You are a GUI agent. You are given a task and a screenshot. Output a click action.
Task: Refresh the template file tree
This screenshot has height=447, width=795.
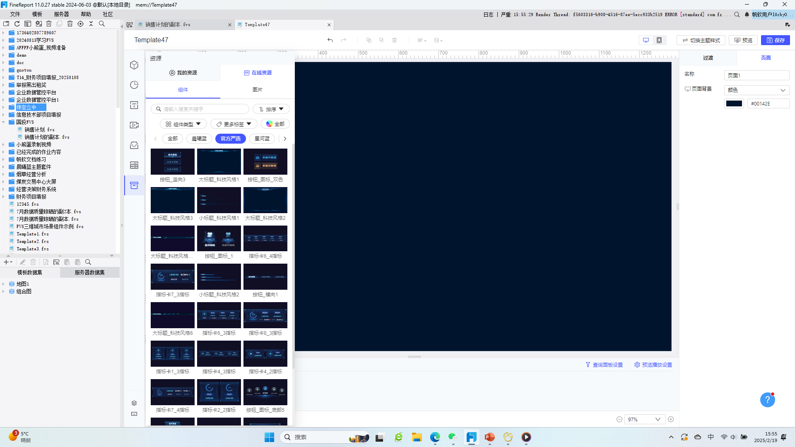[x=17, y=24]
